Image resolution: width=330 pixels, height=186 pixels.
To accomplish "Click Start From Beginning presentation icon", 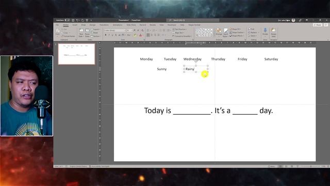I will pos(87,20).
